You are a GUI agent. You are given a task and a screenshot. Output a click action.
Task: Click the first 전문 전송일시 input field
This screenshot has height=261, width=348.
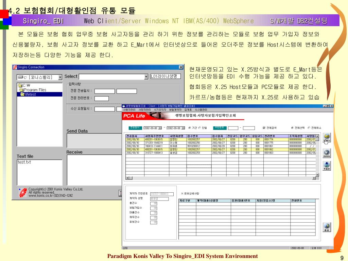[x=105, y=91]
